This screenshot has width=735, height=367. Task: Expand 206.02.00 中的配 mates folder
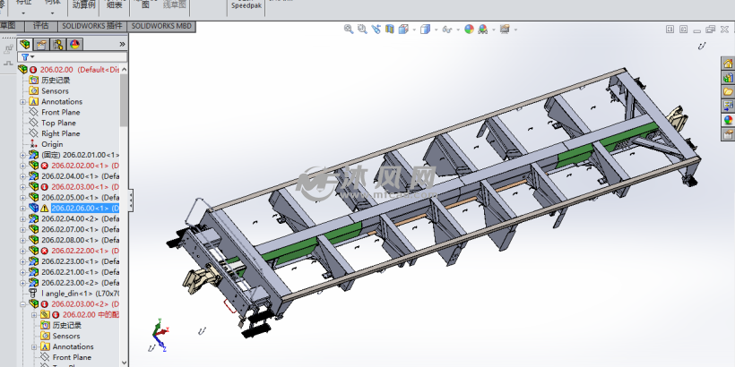tap(34, 315)
